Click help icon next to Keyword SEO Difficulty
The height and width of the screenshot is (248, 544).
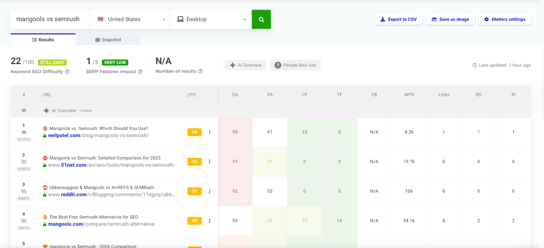[x=67, y=72]
